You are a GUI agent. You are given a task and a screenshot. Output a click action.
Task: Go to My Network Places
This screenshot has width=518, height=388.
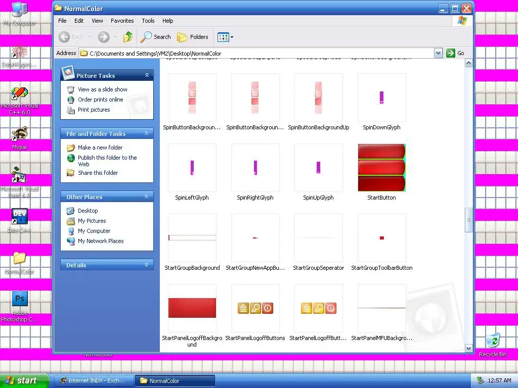(x=101, y=241)
